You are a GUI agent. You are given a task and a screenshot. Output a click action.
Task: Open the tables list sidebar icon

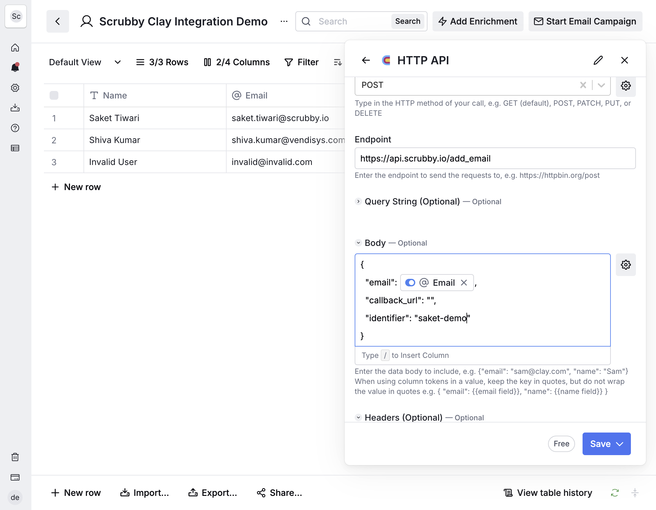[15, 148]
